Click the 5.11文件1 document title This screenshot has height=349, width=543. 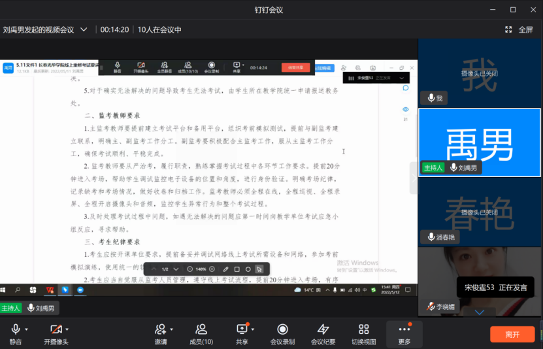point(57,65)
